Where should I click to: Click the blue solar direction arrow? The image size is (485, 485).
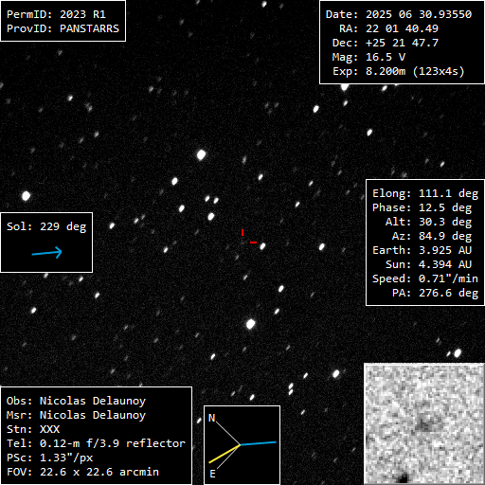[x=47, y=253]
